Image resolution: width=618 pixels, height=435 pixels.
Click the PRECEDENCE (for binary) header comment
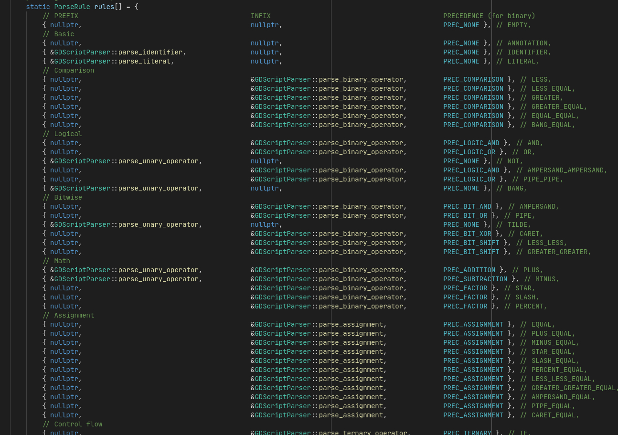(489, 16)
